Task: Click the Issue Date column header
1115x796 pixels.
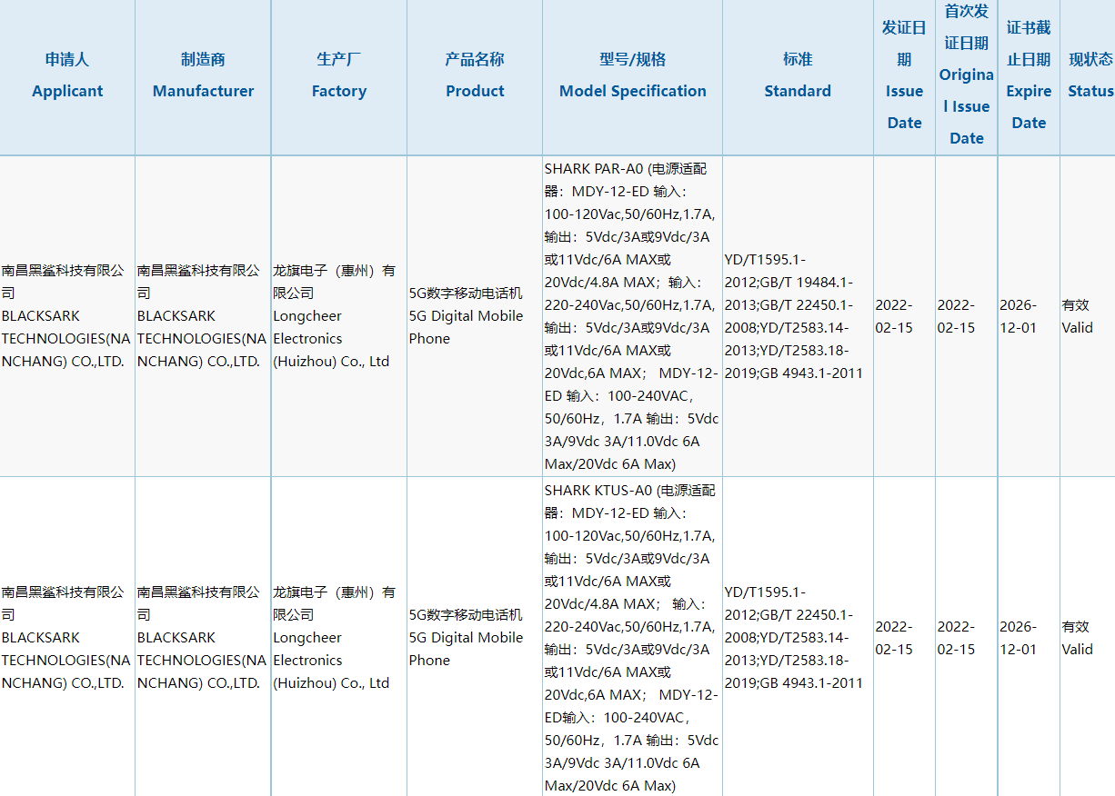Action: pos(904,77)
